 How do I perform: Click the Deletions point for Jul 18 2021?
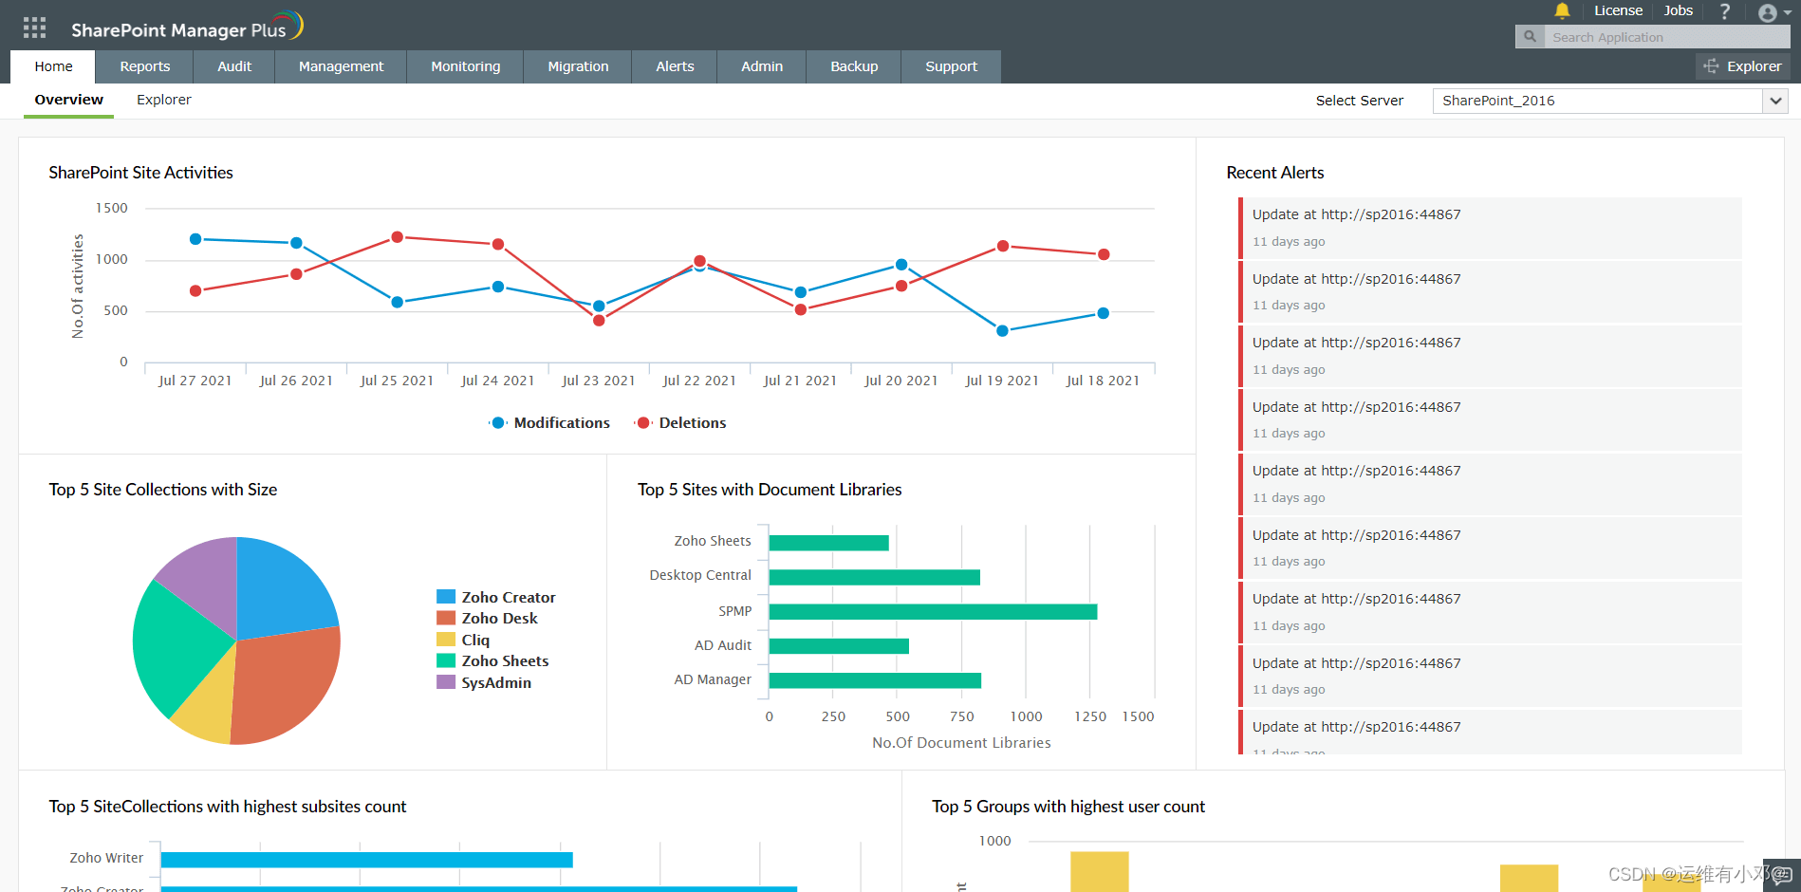tap(1104, 254)
